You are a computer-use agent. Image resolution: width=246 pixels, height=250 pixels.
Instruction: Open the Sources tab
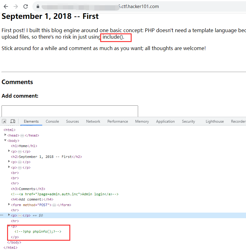click(72, 121)
